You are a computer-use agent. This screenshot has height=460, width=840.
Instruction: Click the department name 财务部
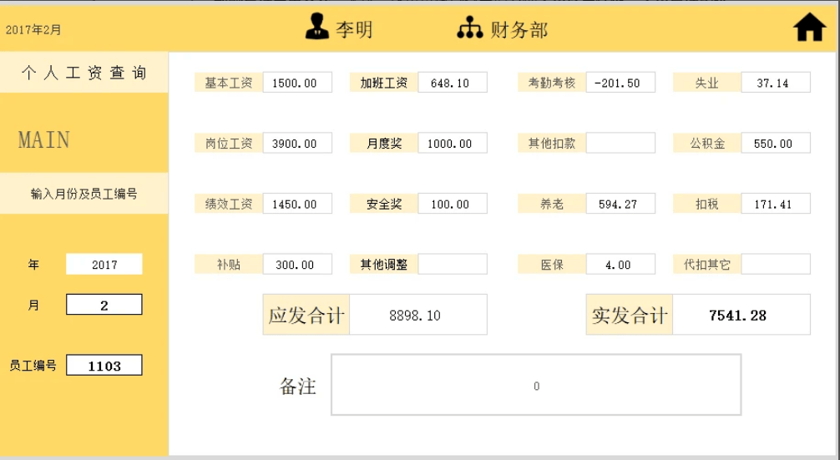[519, 29]
